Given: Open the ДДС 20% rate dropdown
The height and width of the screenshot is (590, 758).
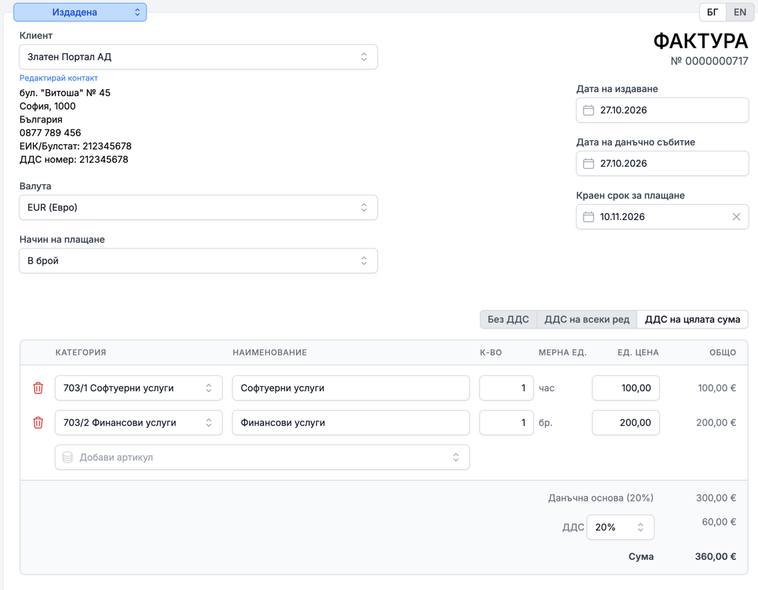Looking at the screenshot, I should pyautogui.click(x=620, y=527).
